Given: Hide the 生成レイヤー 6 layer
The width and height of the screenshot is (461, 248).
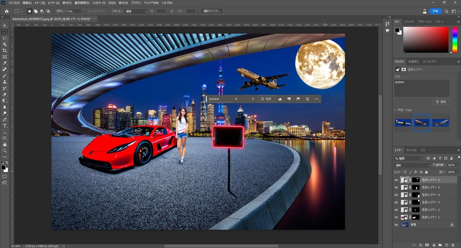Looking at the screenshot, I should 396,180.
